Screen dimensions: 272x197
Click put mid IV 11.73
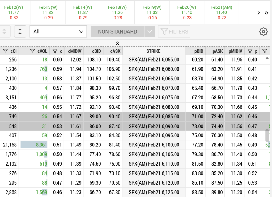237,98
